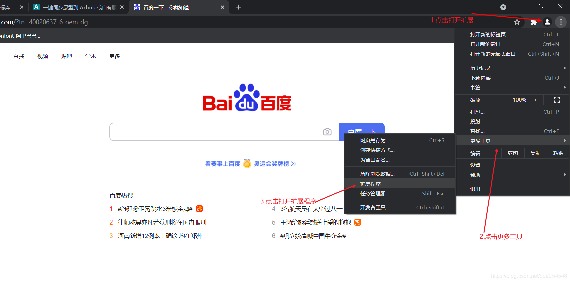Image resolution: width=570 pixels, height=282 pixels.
Task: Open the 学术 navigation link
Action: point(91,56)
